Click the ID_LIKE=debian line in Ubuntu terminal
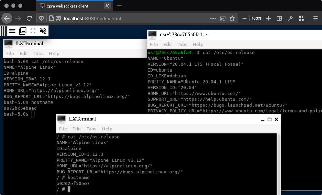 [167, 76]
